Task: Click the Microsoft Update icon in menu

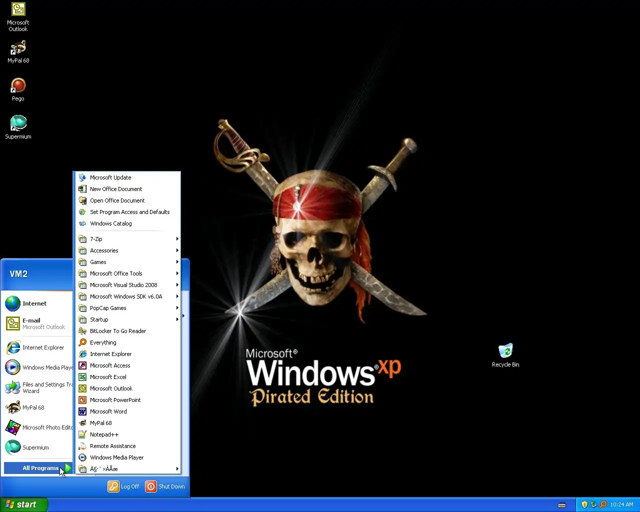Action: pyautogui.click(x=82, y=177)
